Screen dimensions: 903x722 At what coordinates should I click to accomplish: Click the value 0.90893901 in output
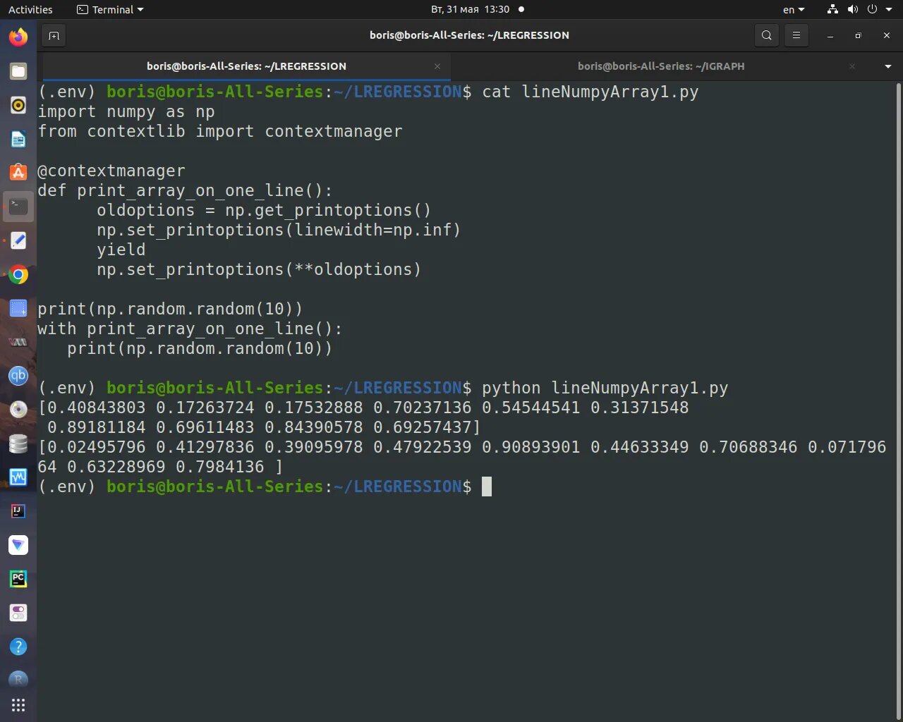pos(531,447)
